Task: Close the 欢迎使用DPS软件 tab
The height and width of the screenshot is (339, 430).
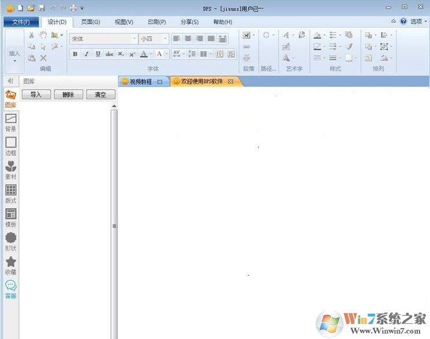Action: [231, 81]
